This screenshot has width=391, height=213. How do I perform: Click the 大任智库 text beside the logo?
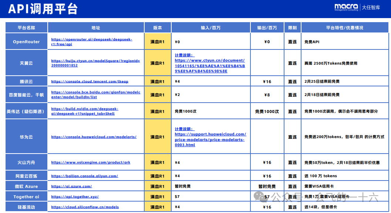tap(371, 7)
